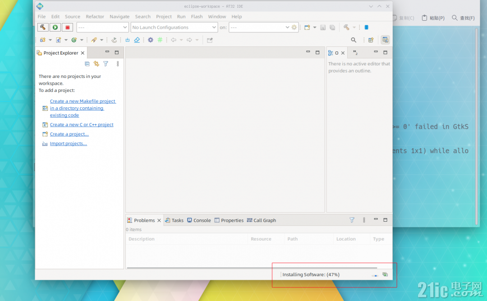The image size is (487, 301).
Task: Open the dropdown beside the rocket icon
Action: pos(101,40)
